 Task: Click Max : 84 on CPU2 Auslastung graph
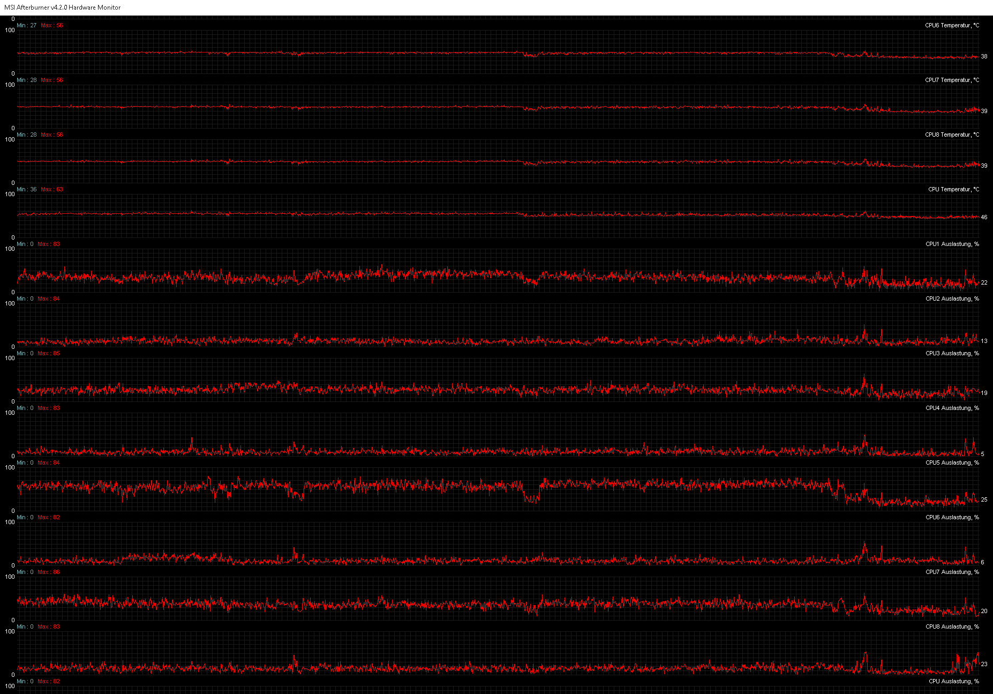[49, 299]
